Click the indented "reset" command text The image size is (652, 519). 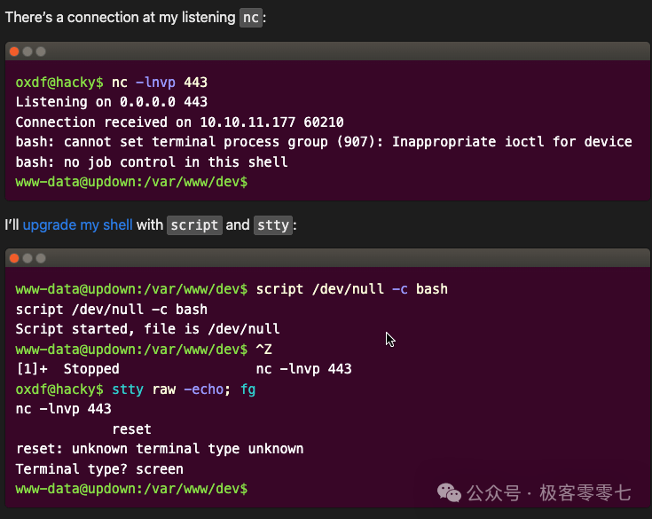click(x=131, y=429)
